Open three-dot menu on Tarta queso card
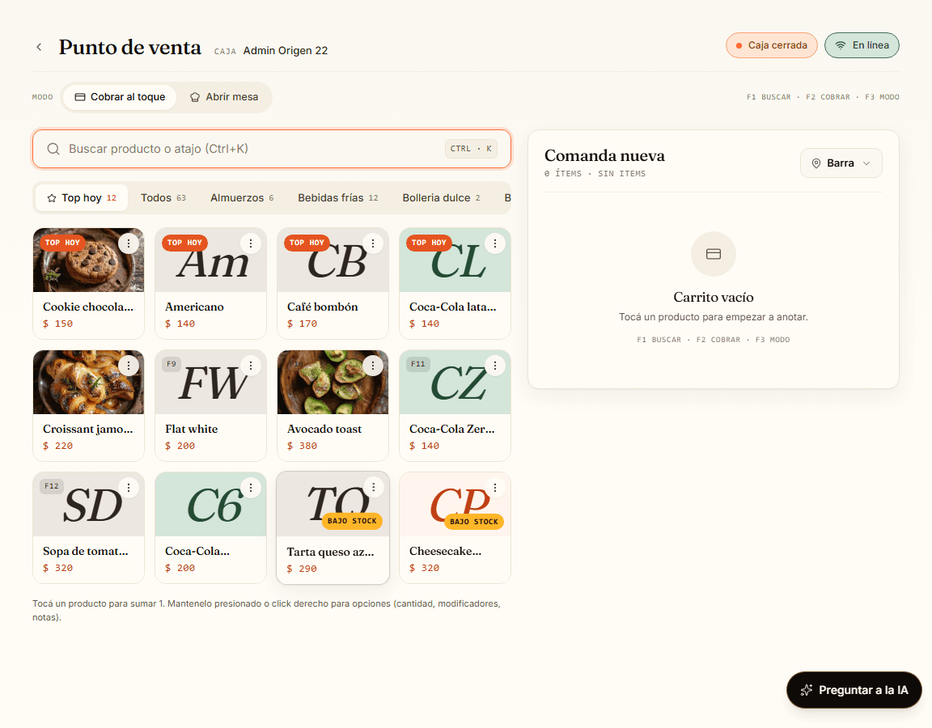This screenshot has width=932, height=728. coord(373,487)
